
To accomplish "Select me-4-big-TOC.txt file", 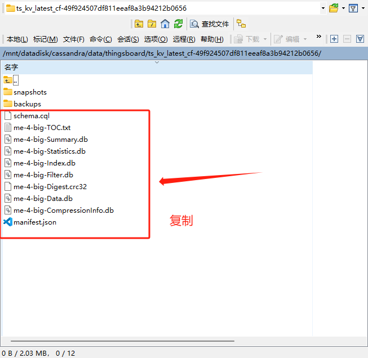I will point(37,128).
